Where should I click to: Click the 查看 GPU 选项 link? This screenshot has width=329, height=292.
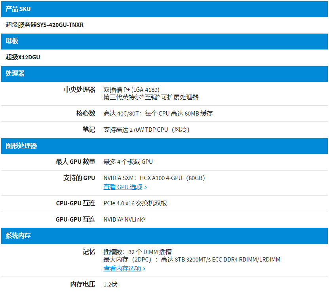point(123,187)
